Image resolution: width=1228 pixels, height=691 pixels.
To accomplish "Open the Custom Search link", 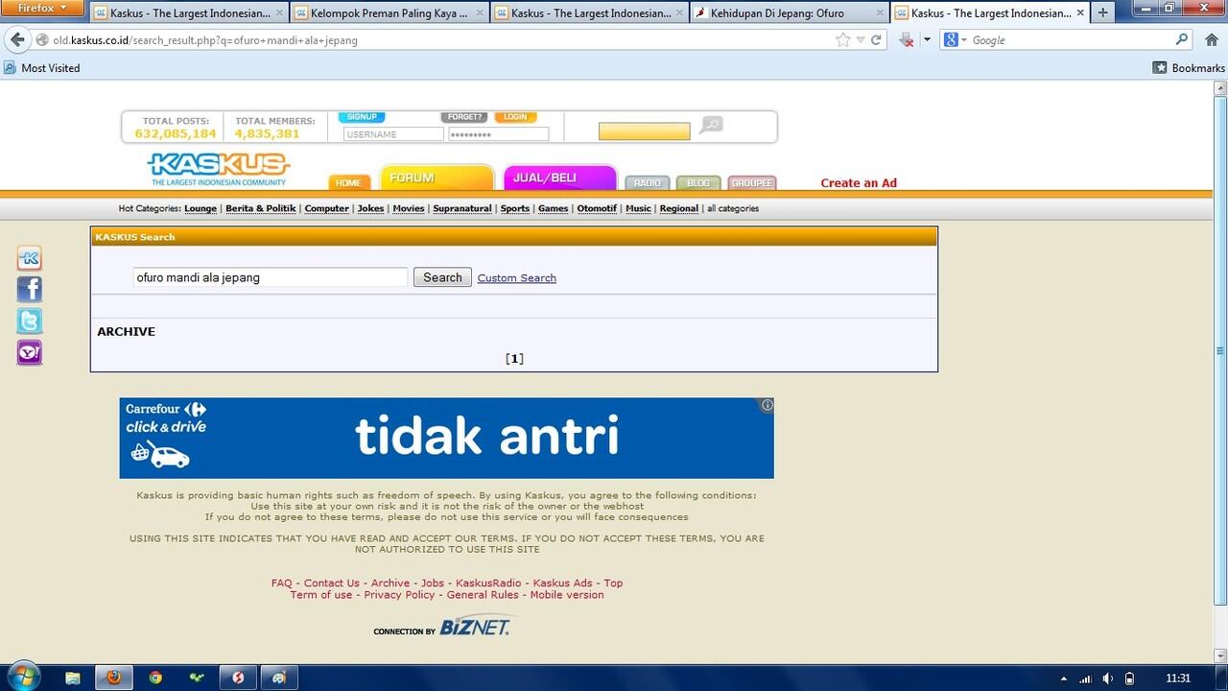I will [x=516, y=278].
